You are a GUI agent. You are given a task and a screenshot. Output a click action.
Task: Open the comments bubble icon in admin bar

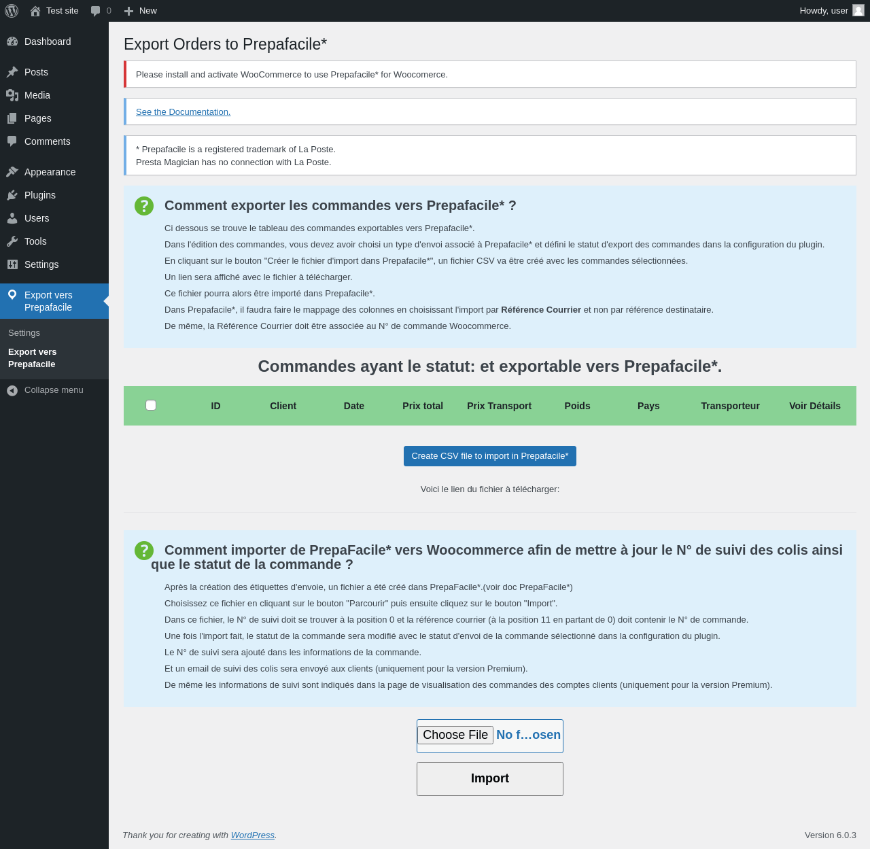(96, 11)
